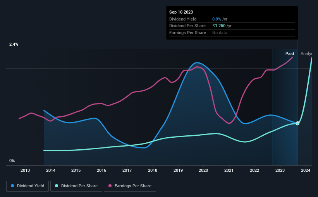Select the 2013 tick on the x-axis

point(25,170)
